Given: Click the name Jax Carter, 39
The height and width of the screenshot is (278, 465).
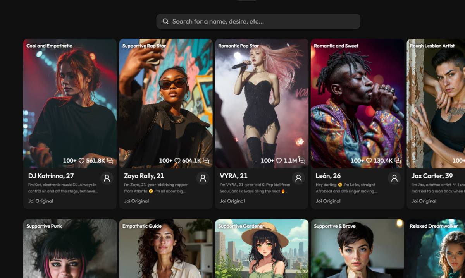Looking at the screenshot, I should coord(432,176).
